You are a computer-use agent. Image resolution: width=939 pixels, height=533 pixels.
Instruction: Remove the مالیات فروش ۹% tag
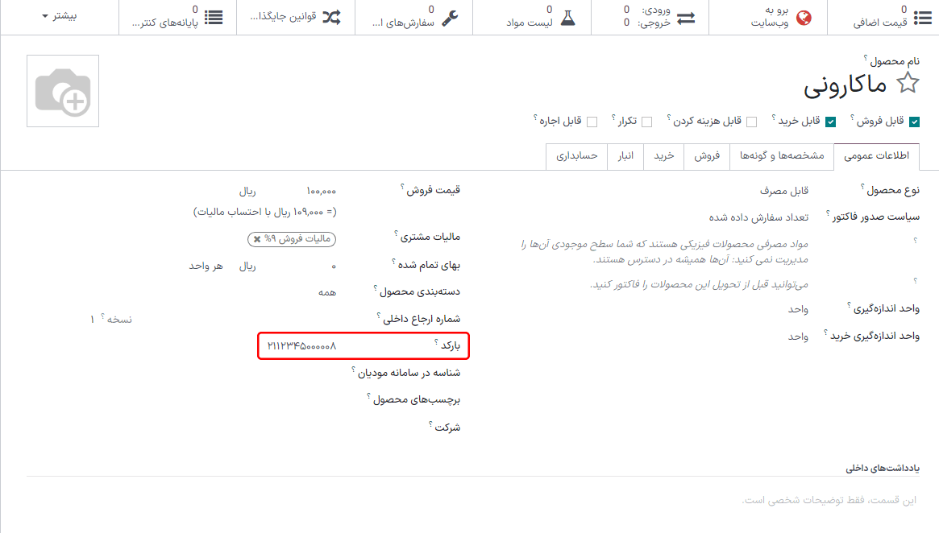point(257,239)
